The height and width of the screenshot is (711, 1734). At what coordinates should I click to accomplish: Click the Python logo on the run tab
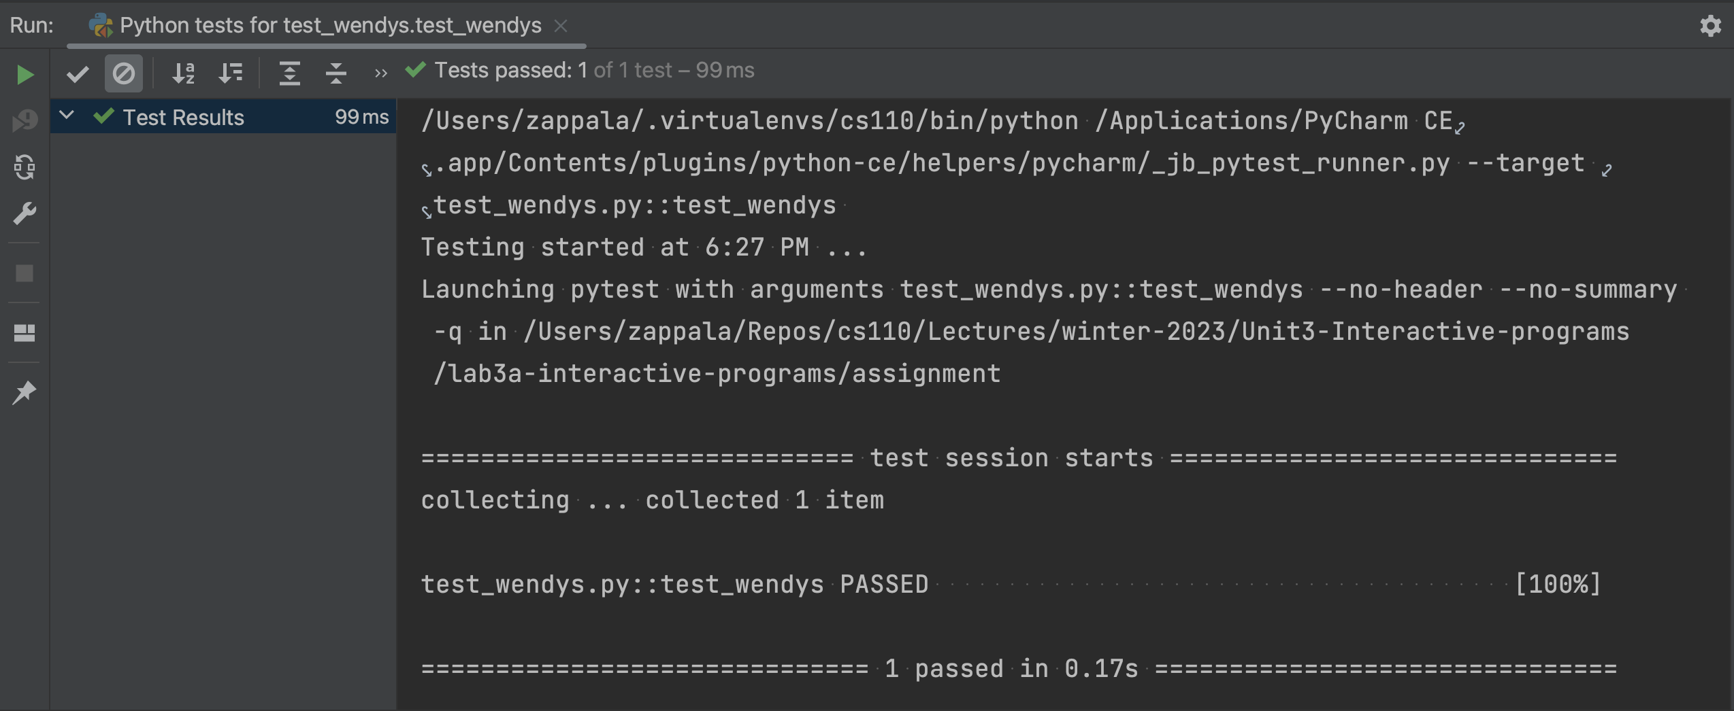101,26
